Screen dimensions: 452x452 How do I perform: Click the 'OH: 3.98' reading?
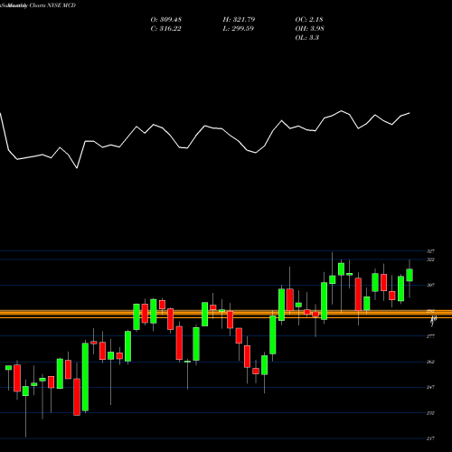coord(310,29)
